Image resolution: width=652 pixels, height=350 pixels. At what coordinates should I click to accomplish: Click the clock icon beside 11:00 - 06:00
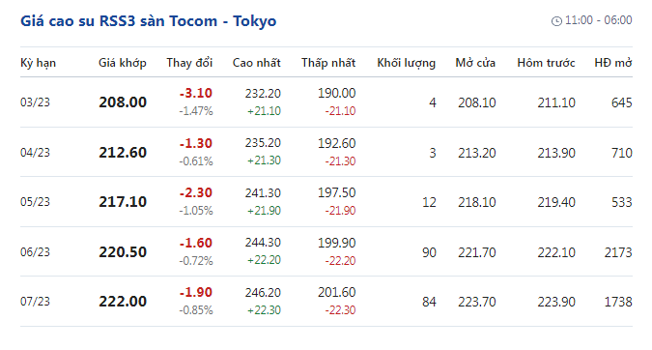coord(556,21)
